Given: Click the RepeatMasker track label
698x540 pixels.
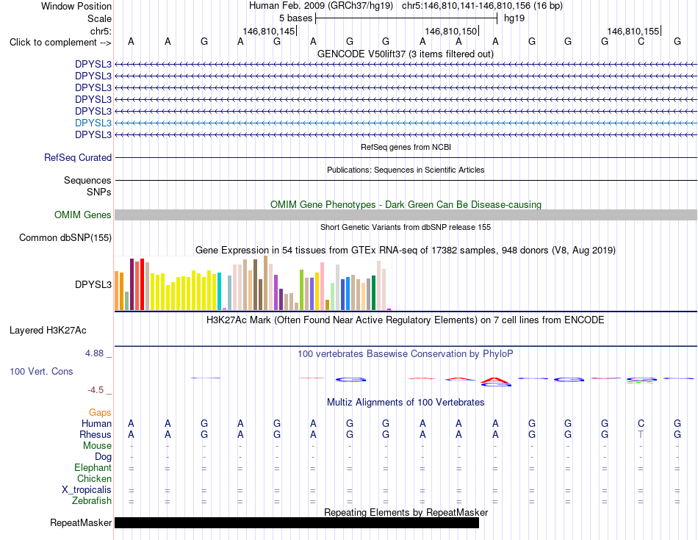Looking at the screenshot, I should 81,522.
